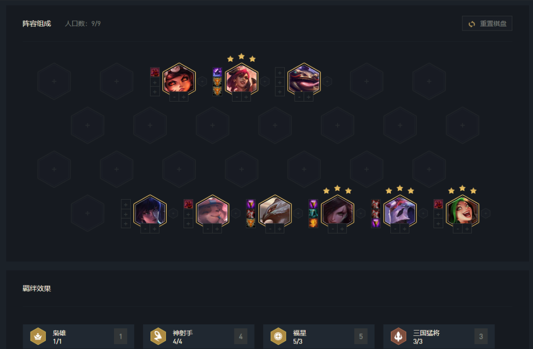Open the 福星 5/3 trait card
This screenshot has height=349, width=533.
[318, 337]
